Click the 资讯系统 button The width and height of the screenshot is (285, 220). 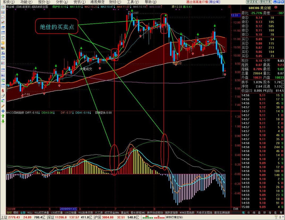click(252, 2)
